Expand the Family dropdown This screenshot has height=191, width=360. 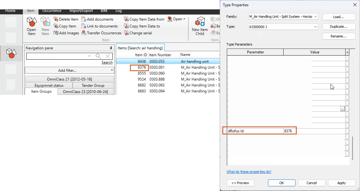pyautogui.click(x=315, y=17)
